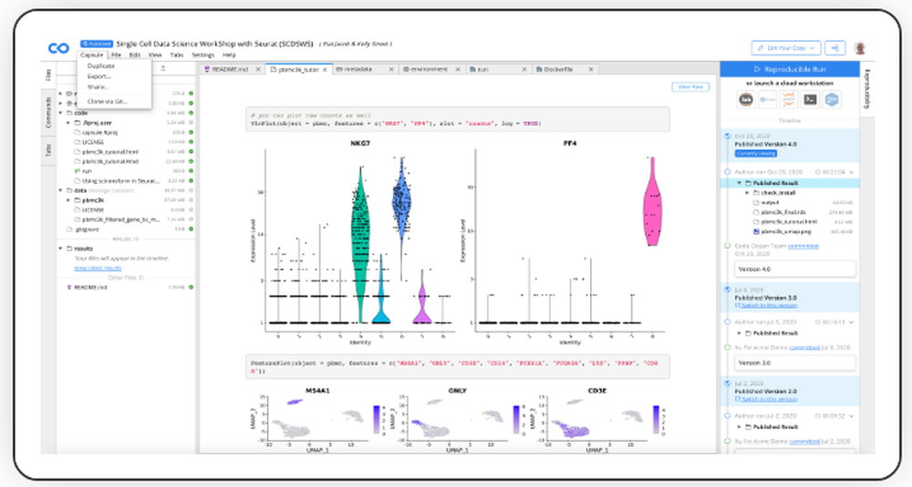Click the Published badge beside capsule title

pyautogui.click(x=97, y=44)
